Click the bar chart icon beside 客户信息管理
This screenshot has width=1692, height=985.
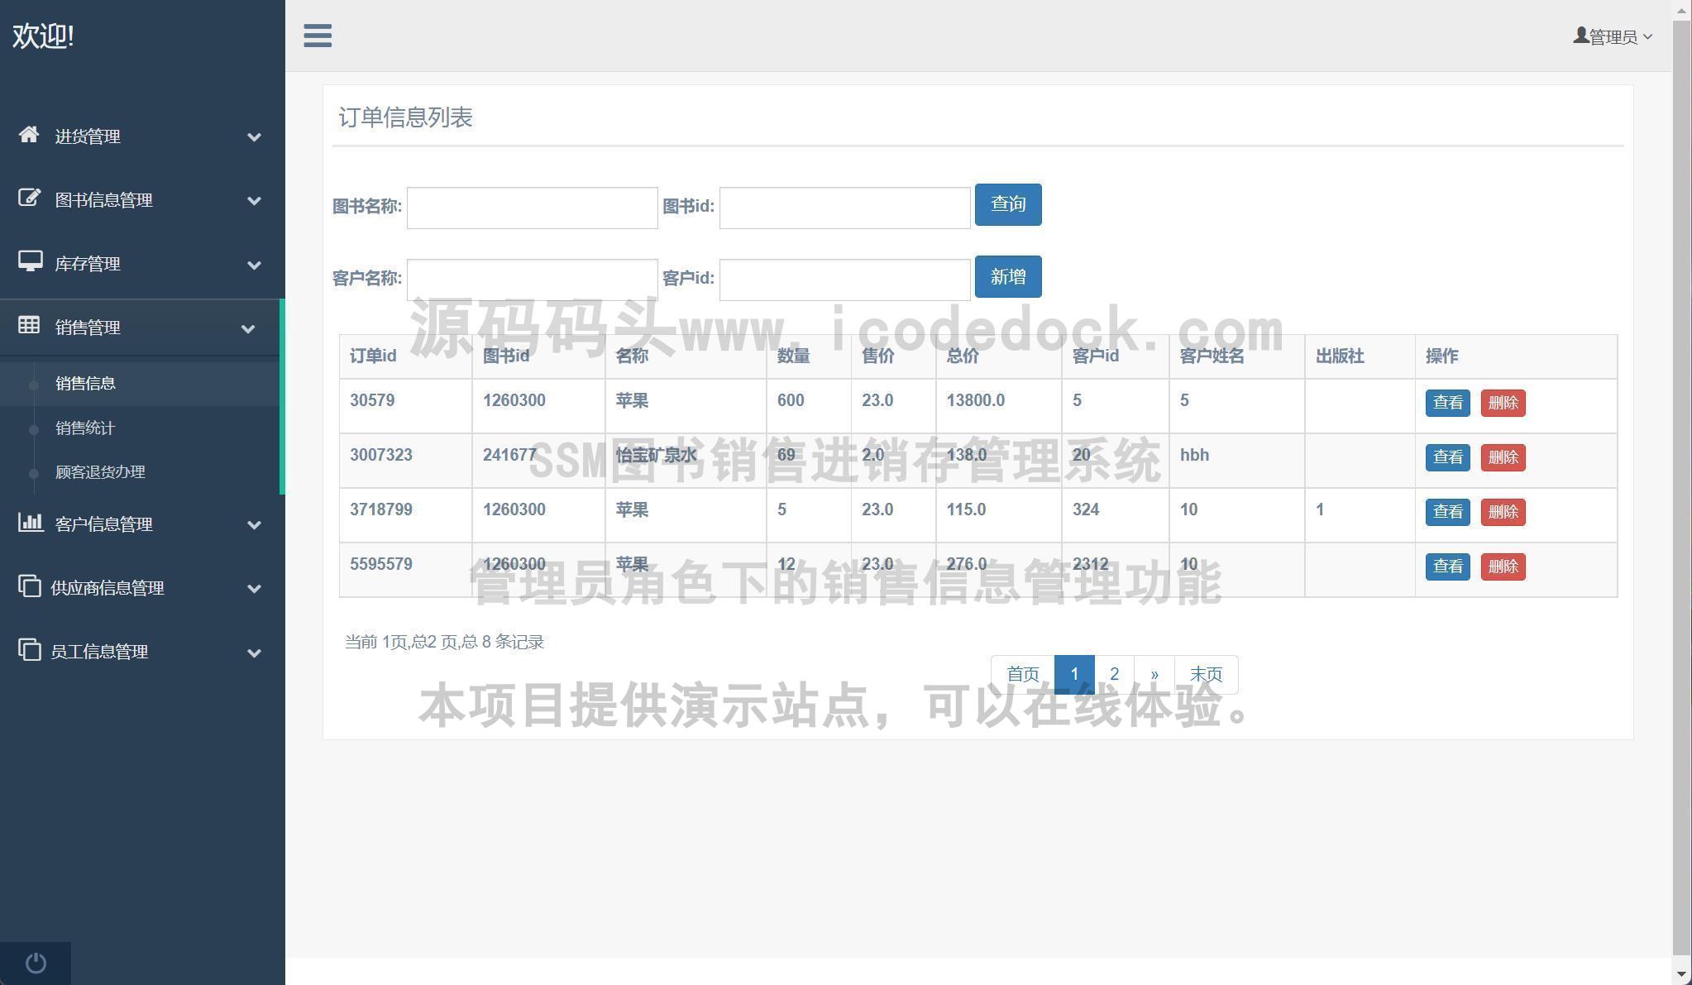pos(30,523)
